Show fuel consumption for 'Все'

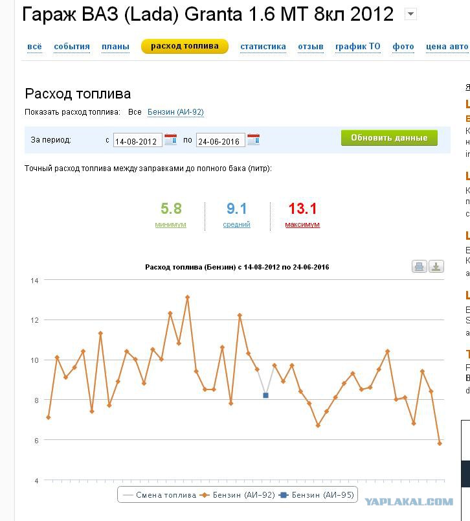pos(135,112)
